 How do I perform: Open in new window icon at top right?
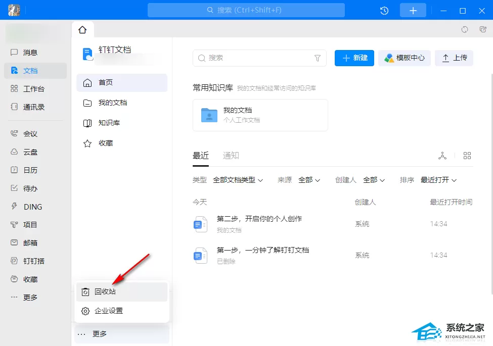coord(483,29)
